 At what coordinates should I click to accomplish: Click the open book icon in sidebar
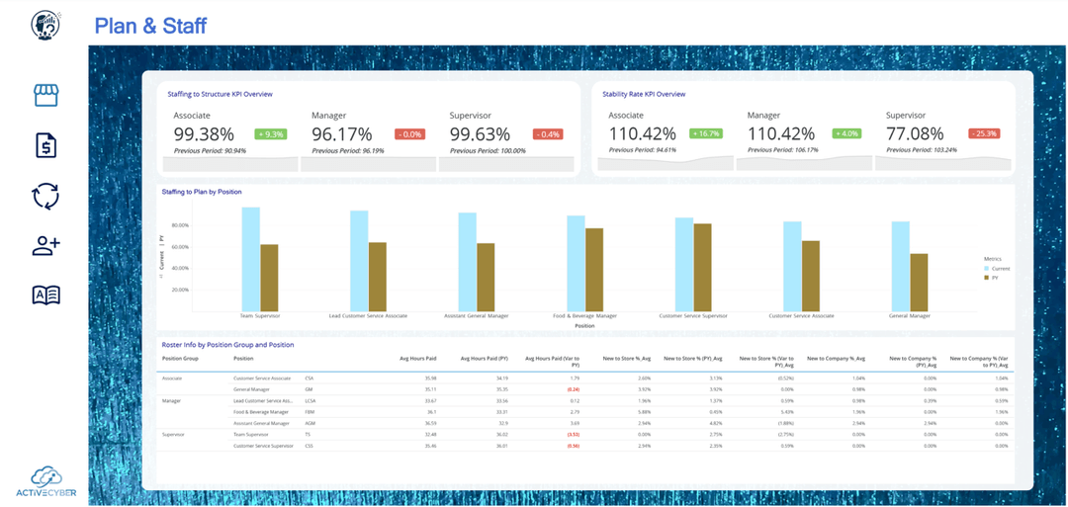point(46,295)
